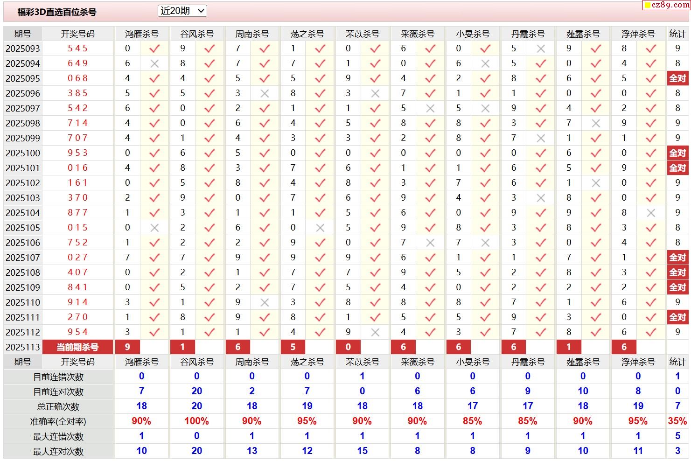
Task: Click the 全对 badge in row 2025111
Action: point(677,317)
